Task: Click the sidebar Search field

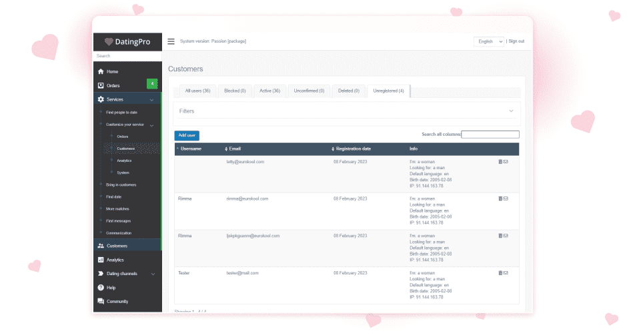Action: 127,56
